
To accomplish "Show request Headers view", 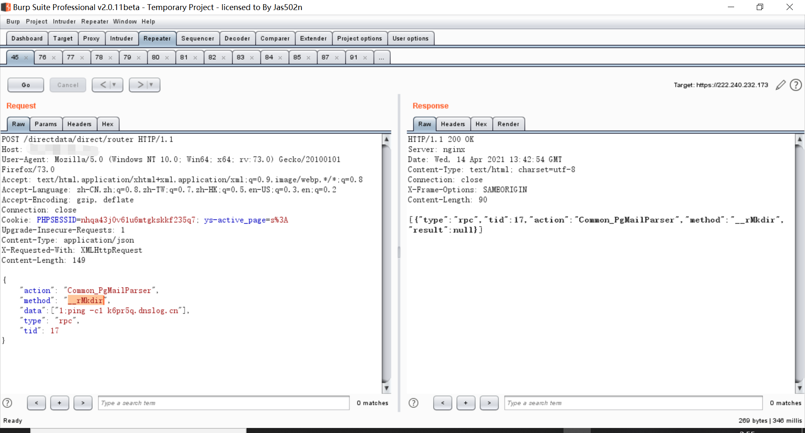I will coord(79,124).
